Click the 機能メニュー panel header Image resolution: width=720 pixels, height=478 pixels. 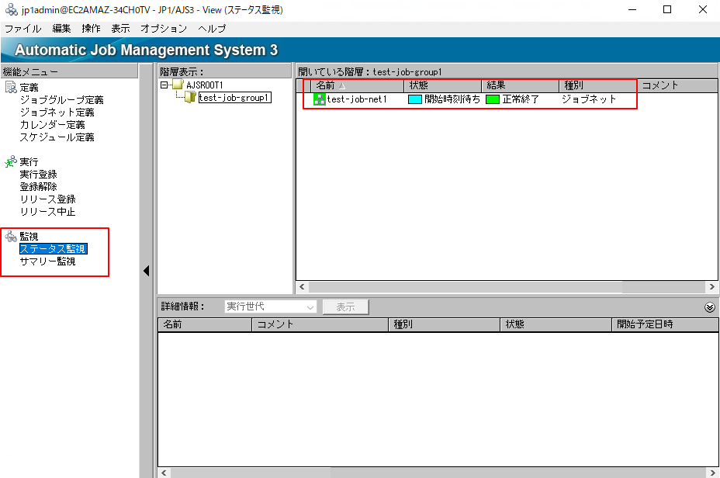tap(69, 71)
